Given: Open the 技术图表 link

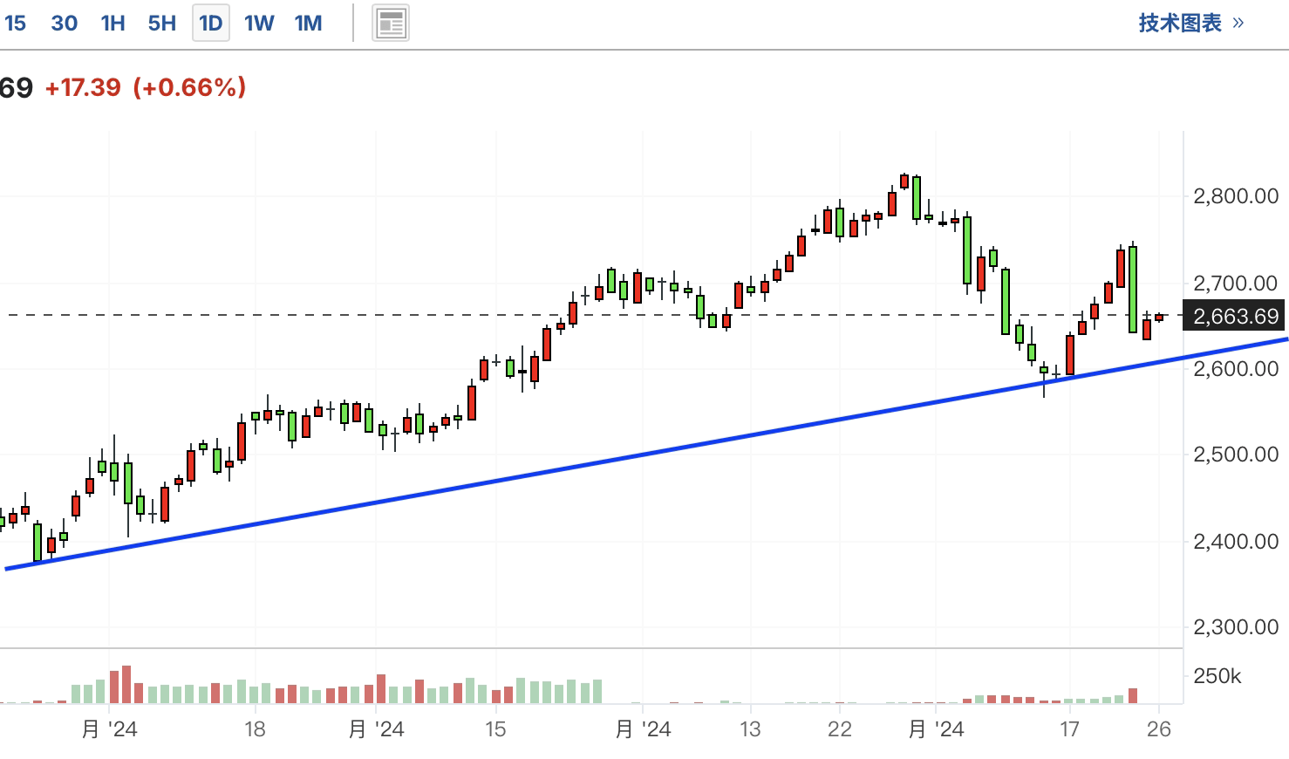Looking at the screenshot, I should 1191,24.
